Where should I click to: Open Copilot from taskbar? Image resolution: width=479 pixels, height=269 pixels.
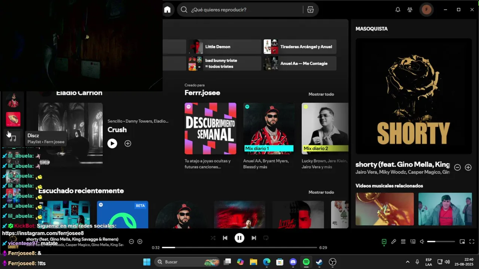(x=240, y=262)
